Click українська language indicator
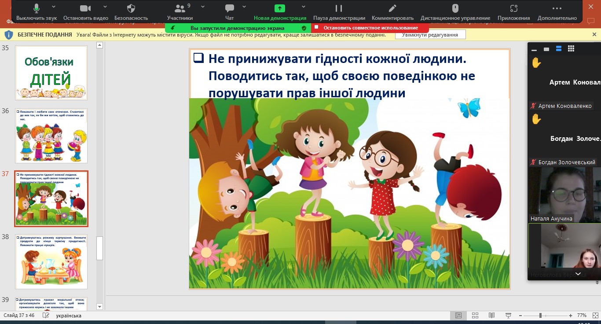Viewport: 601px width, 324px height. coord(69,316)
